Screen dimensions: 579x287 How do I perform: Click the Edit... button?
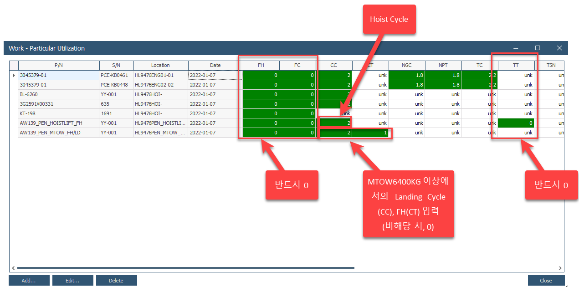pos(72,281)
